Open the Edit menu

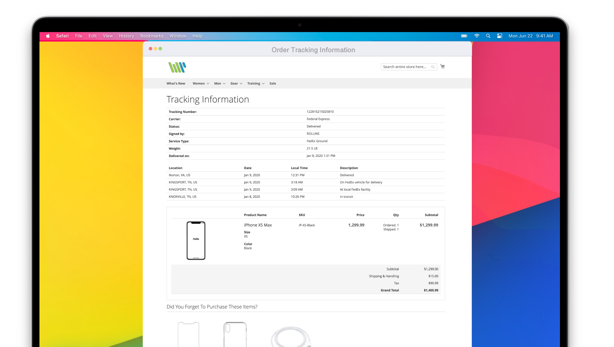[92, 36]
